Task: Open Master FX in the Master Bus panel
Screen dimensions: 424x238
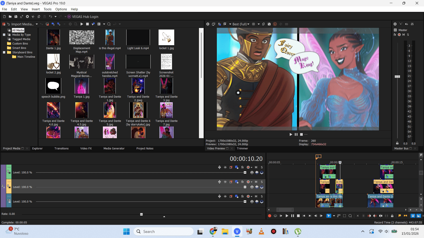Action: tap(395, 35)
